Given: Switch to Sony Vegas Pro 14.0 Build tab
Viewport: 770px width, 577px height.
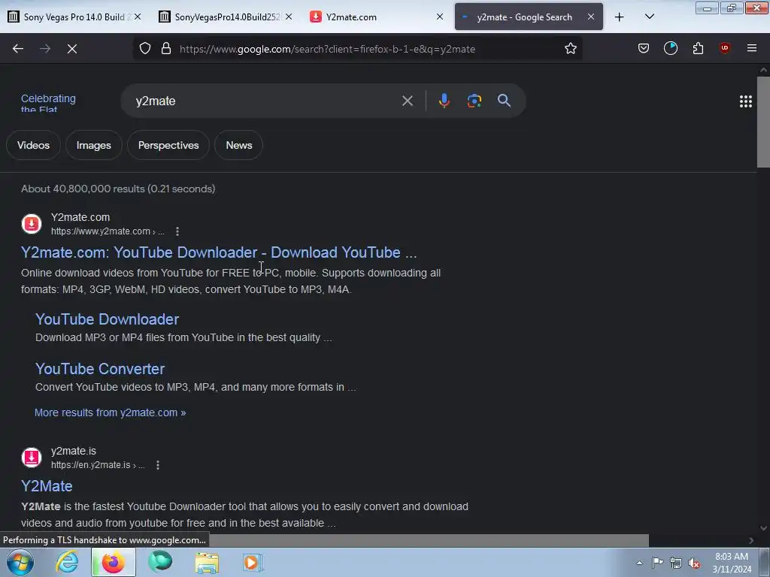Looking at the screenshot, I should click(x=74, y=17).
